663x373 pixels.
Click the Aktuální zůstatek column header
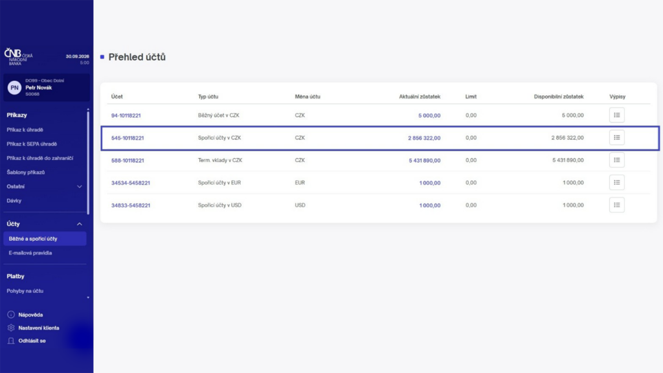(420, 96)
